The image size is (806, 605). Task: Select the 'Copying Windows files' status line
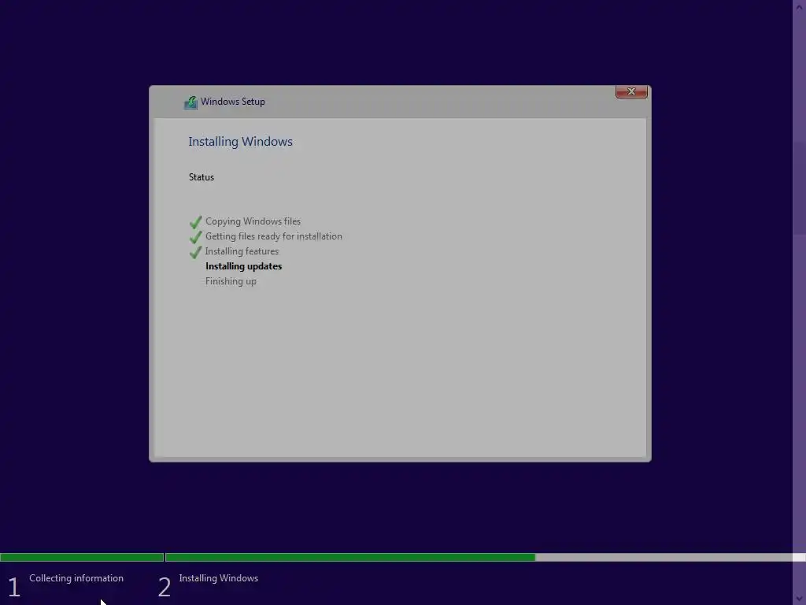point(253,221)
